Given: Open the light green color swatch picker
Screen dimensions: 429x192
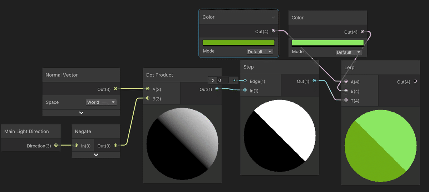Looking at the screenshot, I should (x=328, y=43).
